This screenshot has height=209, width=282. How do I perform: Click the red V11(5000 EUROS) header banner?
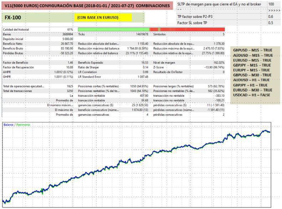tap(87, 6)
